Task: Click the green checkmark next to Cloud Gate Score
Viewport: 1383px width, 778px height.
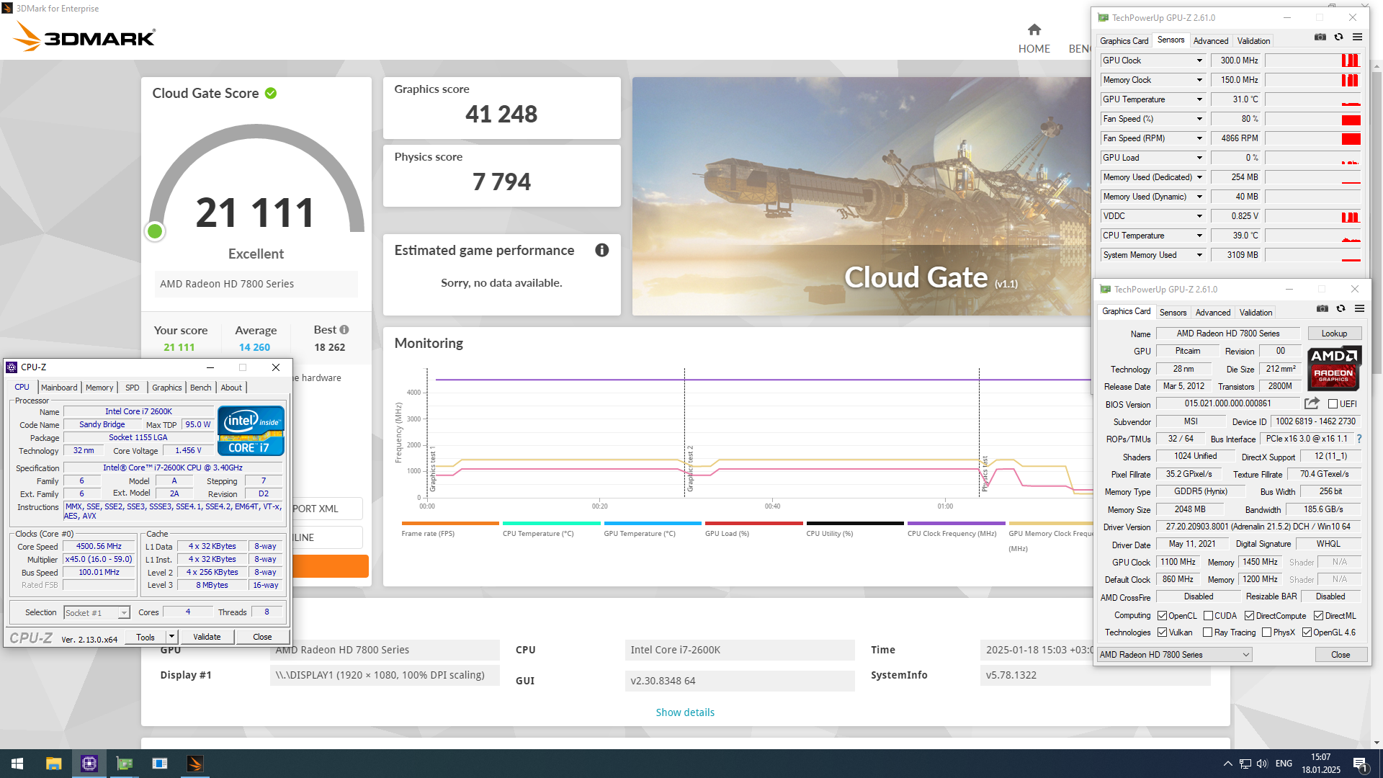Action: [x=271, y=93]
